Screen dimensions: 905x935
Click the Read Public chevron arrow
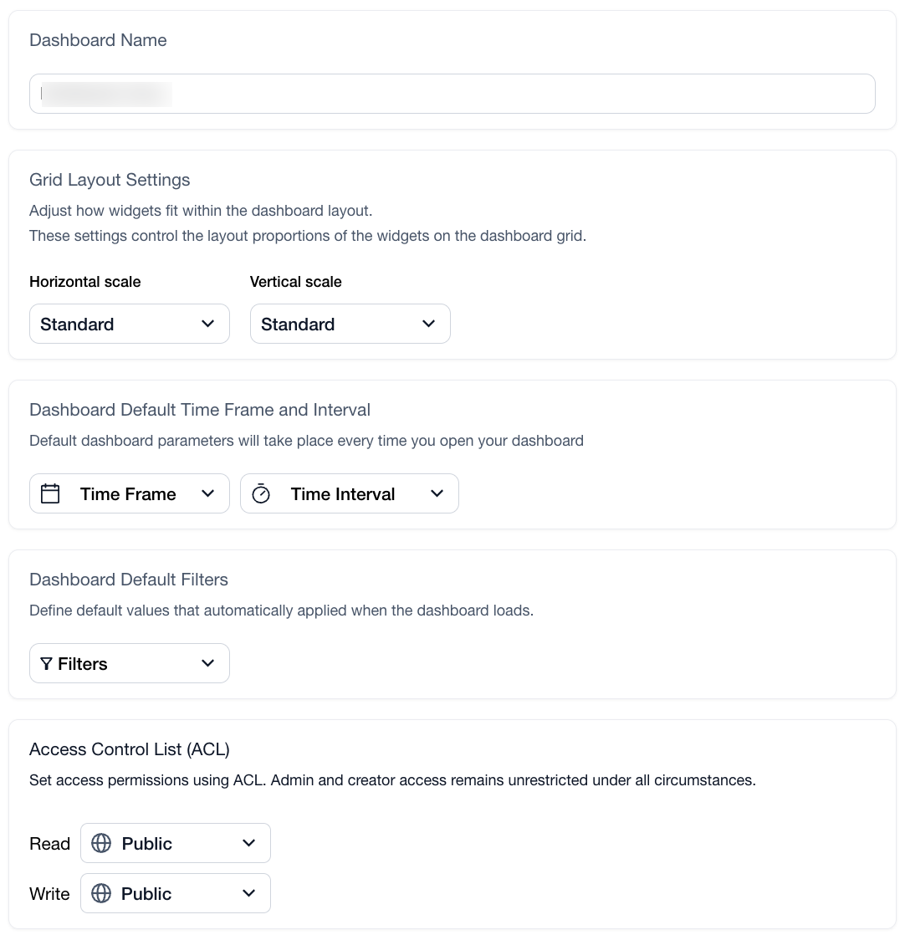(x=249, y=843)
